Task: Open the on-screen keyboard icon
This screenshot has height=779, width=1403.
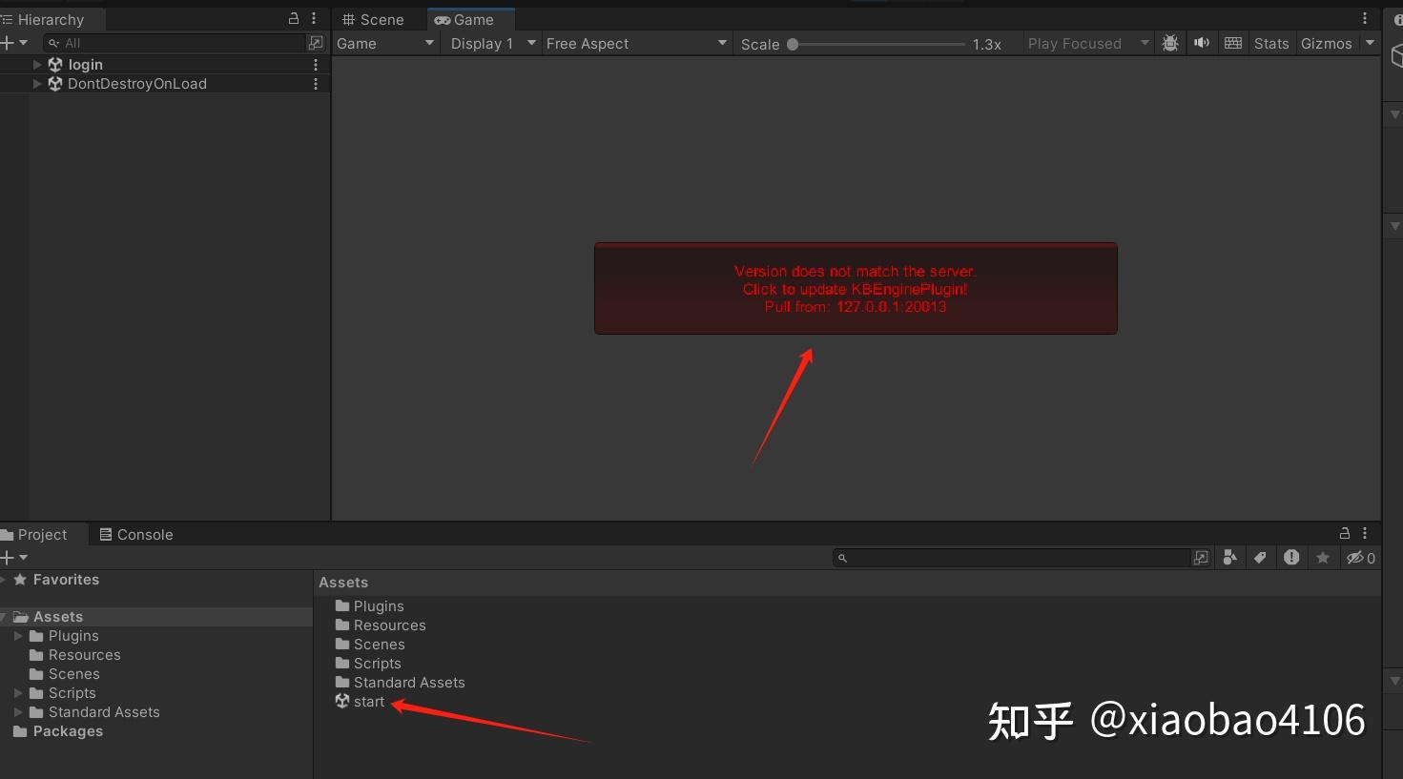Action: pos(1232,43)
